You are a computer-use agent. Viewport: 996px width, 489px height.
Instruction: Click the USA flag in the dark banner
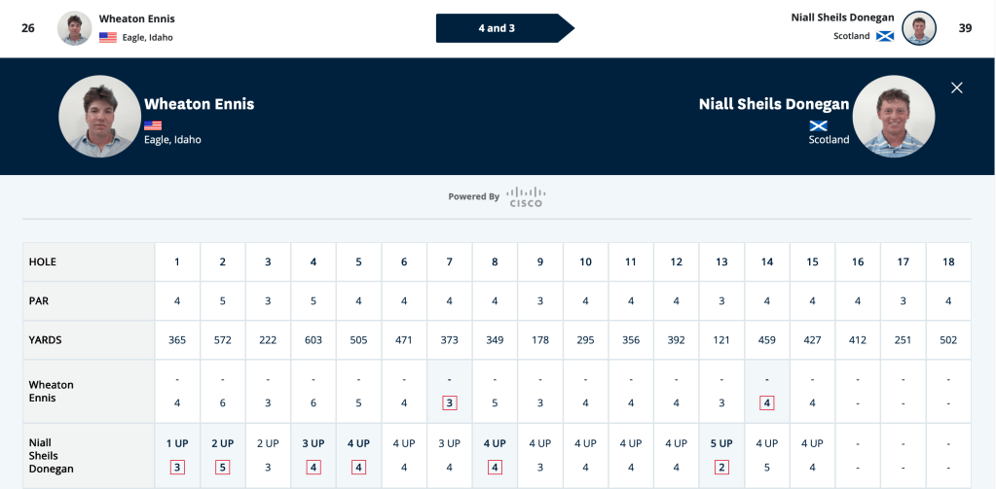pos(153,125)
